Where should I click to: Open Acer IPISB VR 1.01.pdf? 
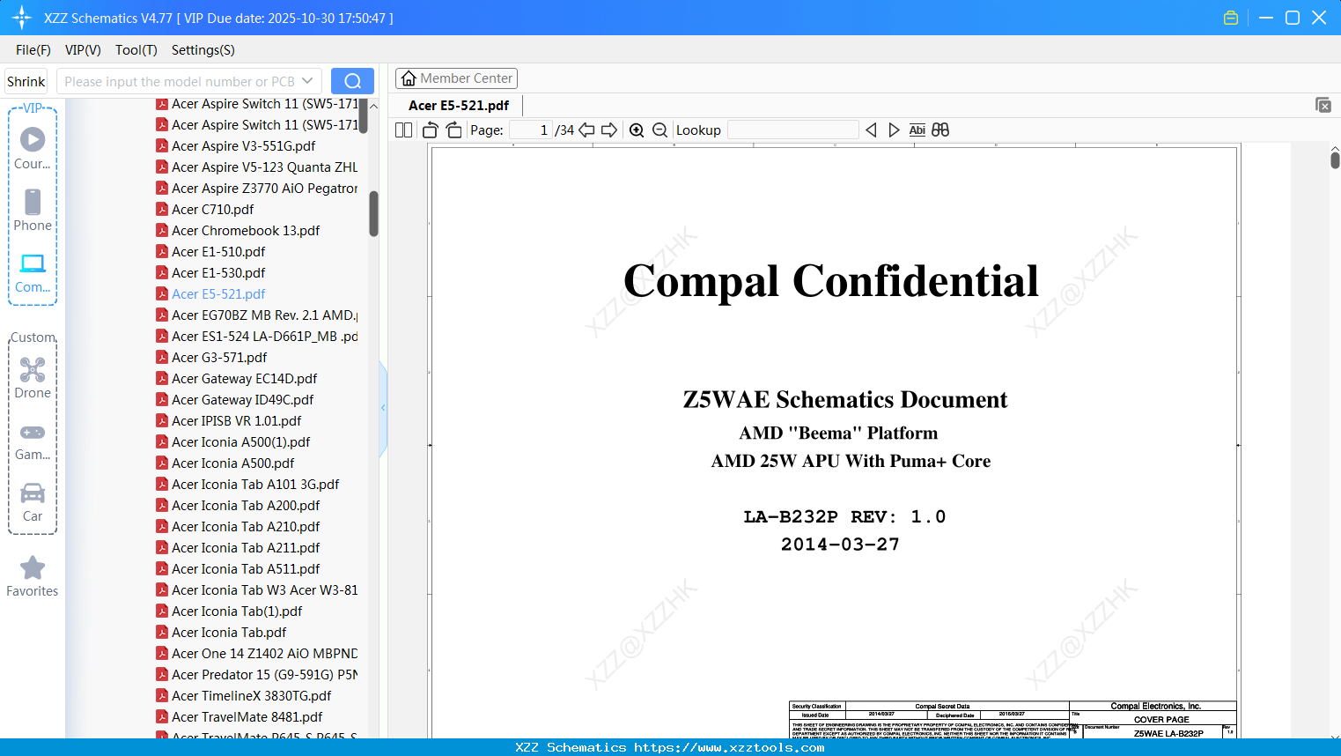pyautogui.click(x=229, y=421)
